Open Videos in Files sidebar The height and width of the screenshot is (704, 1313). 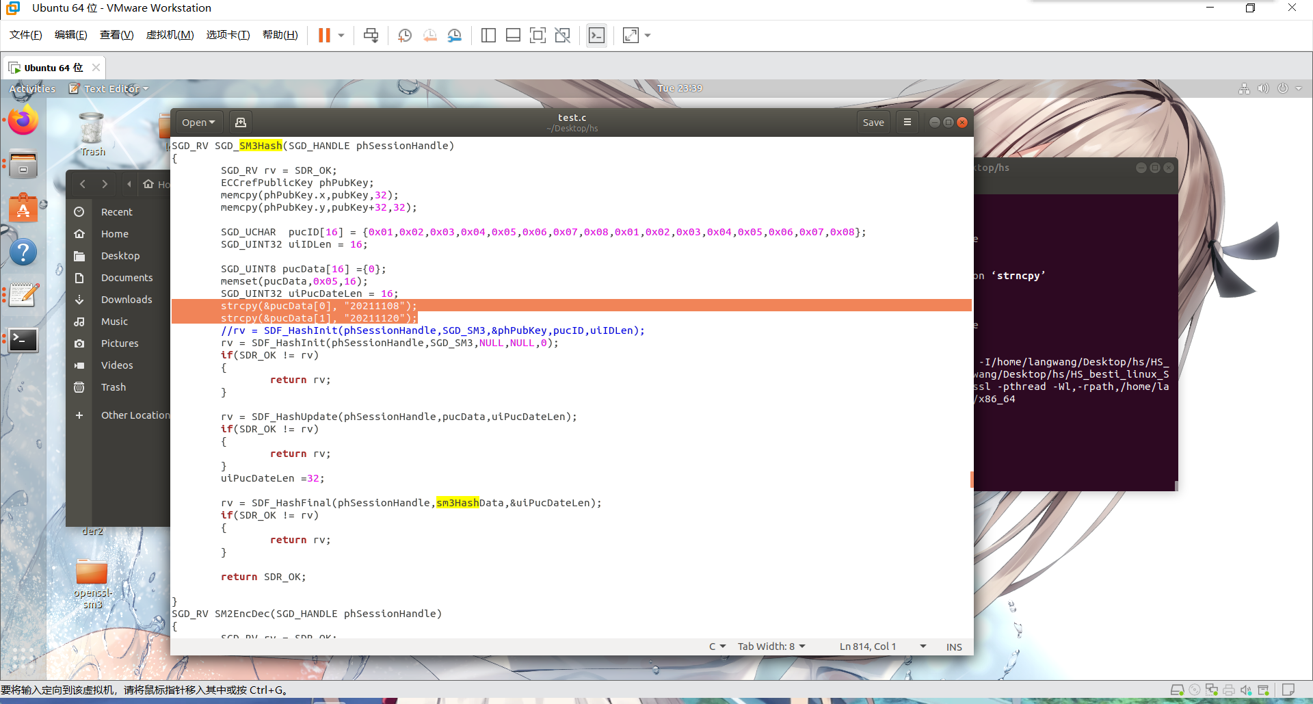(119, 365)
